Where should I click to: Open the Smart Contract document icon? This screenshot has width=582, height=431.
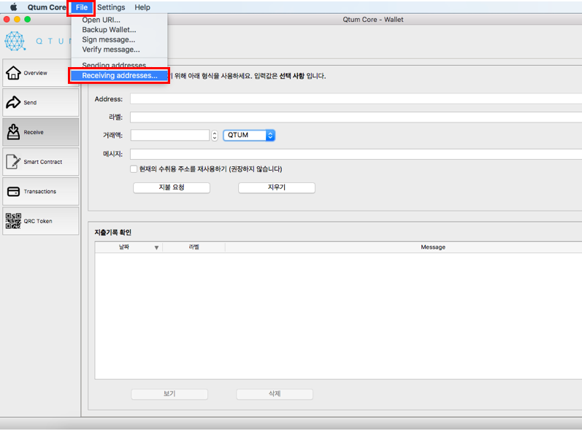(13, 162)
